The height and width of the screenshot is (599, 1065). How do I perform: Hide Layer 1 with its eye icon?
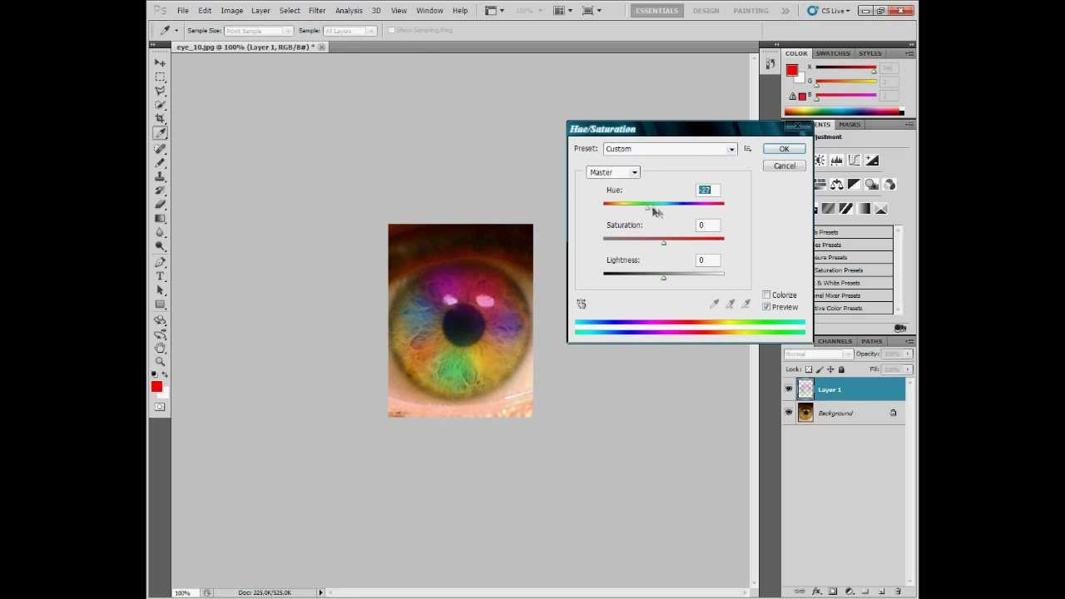[x=789, y=389]
